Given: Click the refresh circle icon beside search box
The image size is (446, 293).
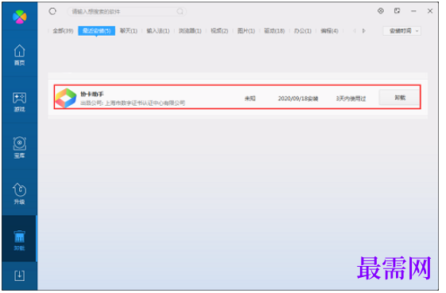Looking at the screenshot, I should tap(52, 11).
